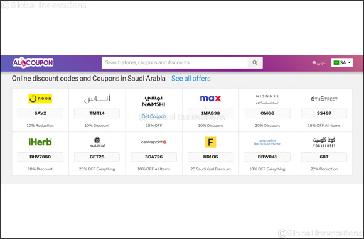Click the 10% Reduction text under noon
This screenshot has width=364, height=239.
coord(40,125)
